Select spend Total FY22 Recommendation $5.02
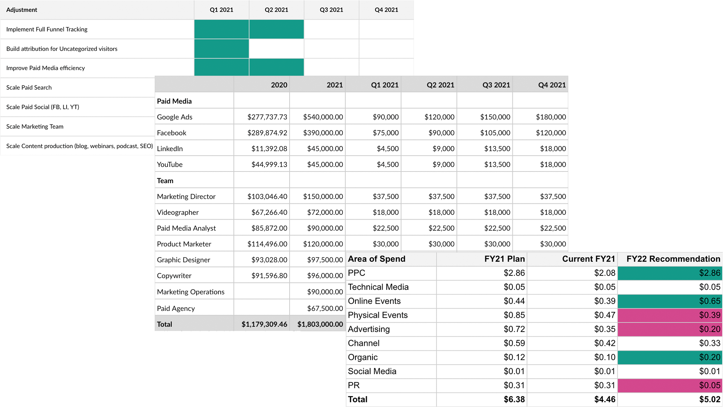Image resolution: width=723 pixels, height=407 pixels. point(710,399)
